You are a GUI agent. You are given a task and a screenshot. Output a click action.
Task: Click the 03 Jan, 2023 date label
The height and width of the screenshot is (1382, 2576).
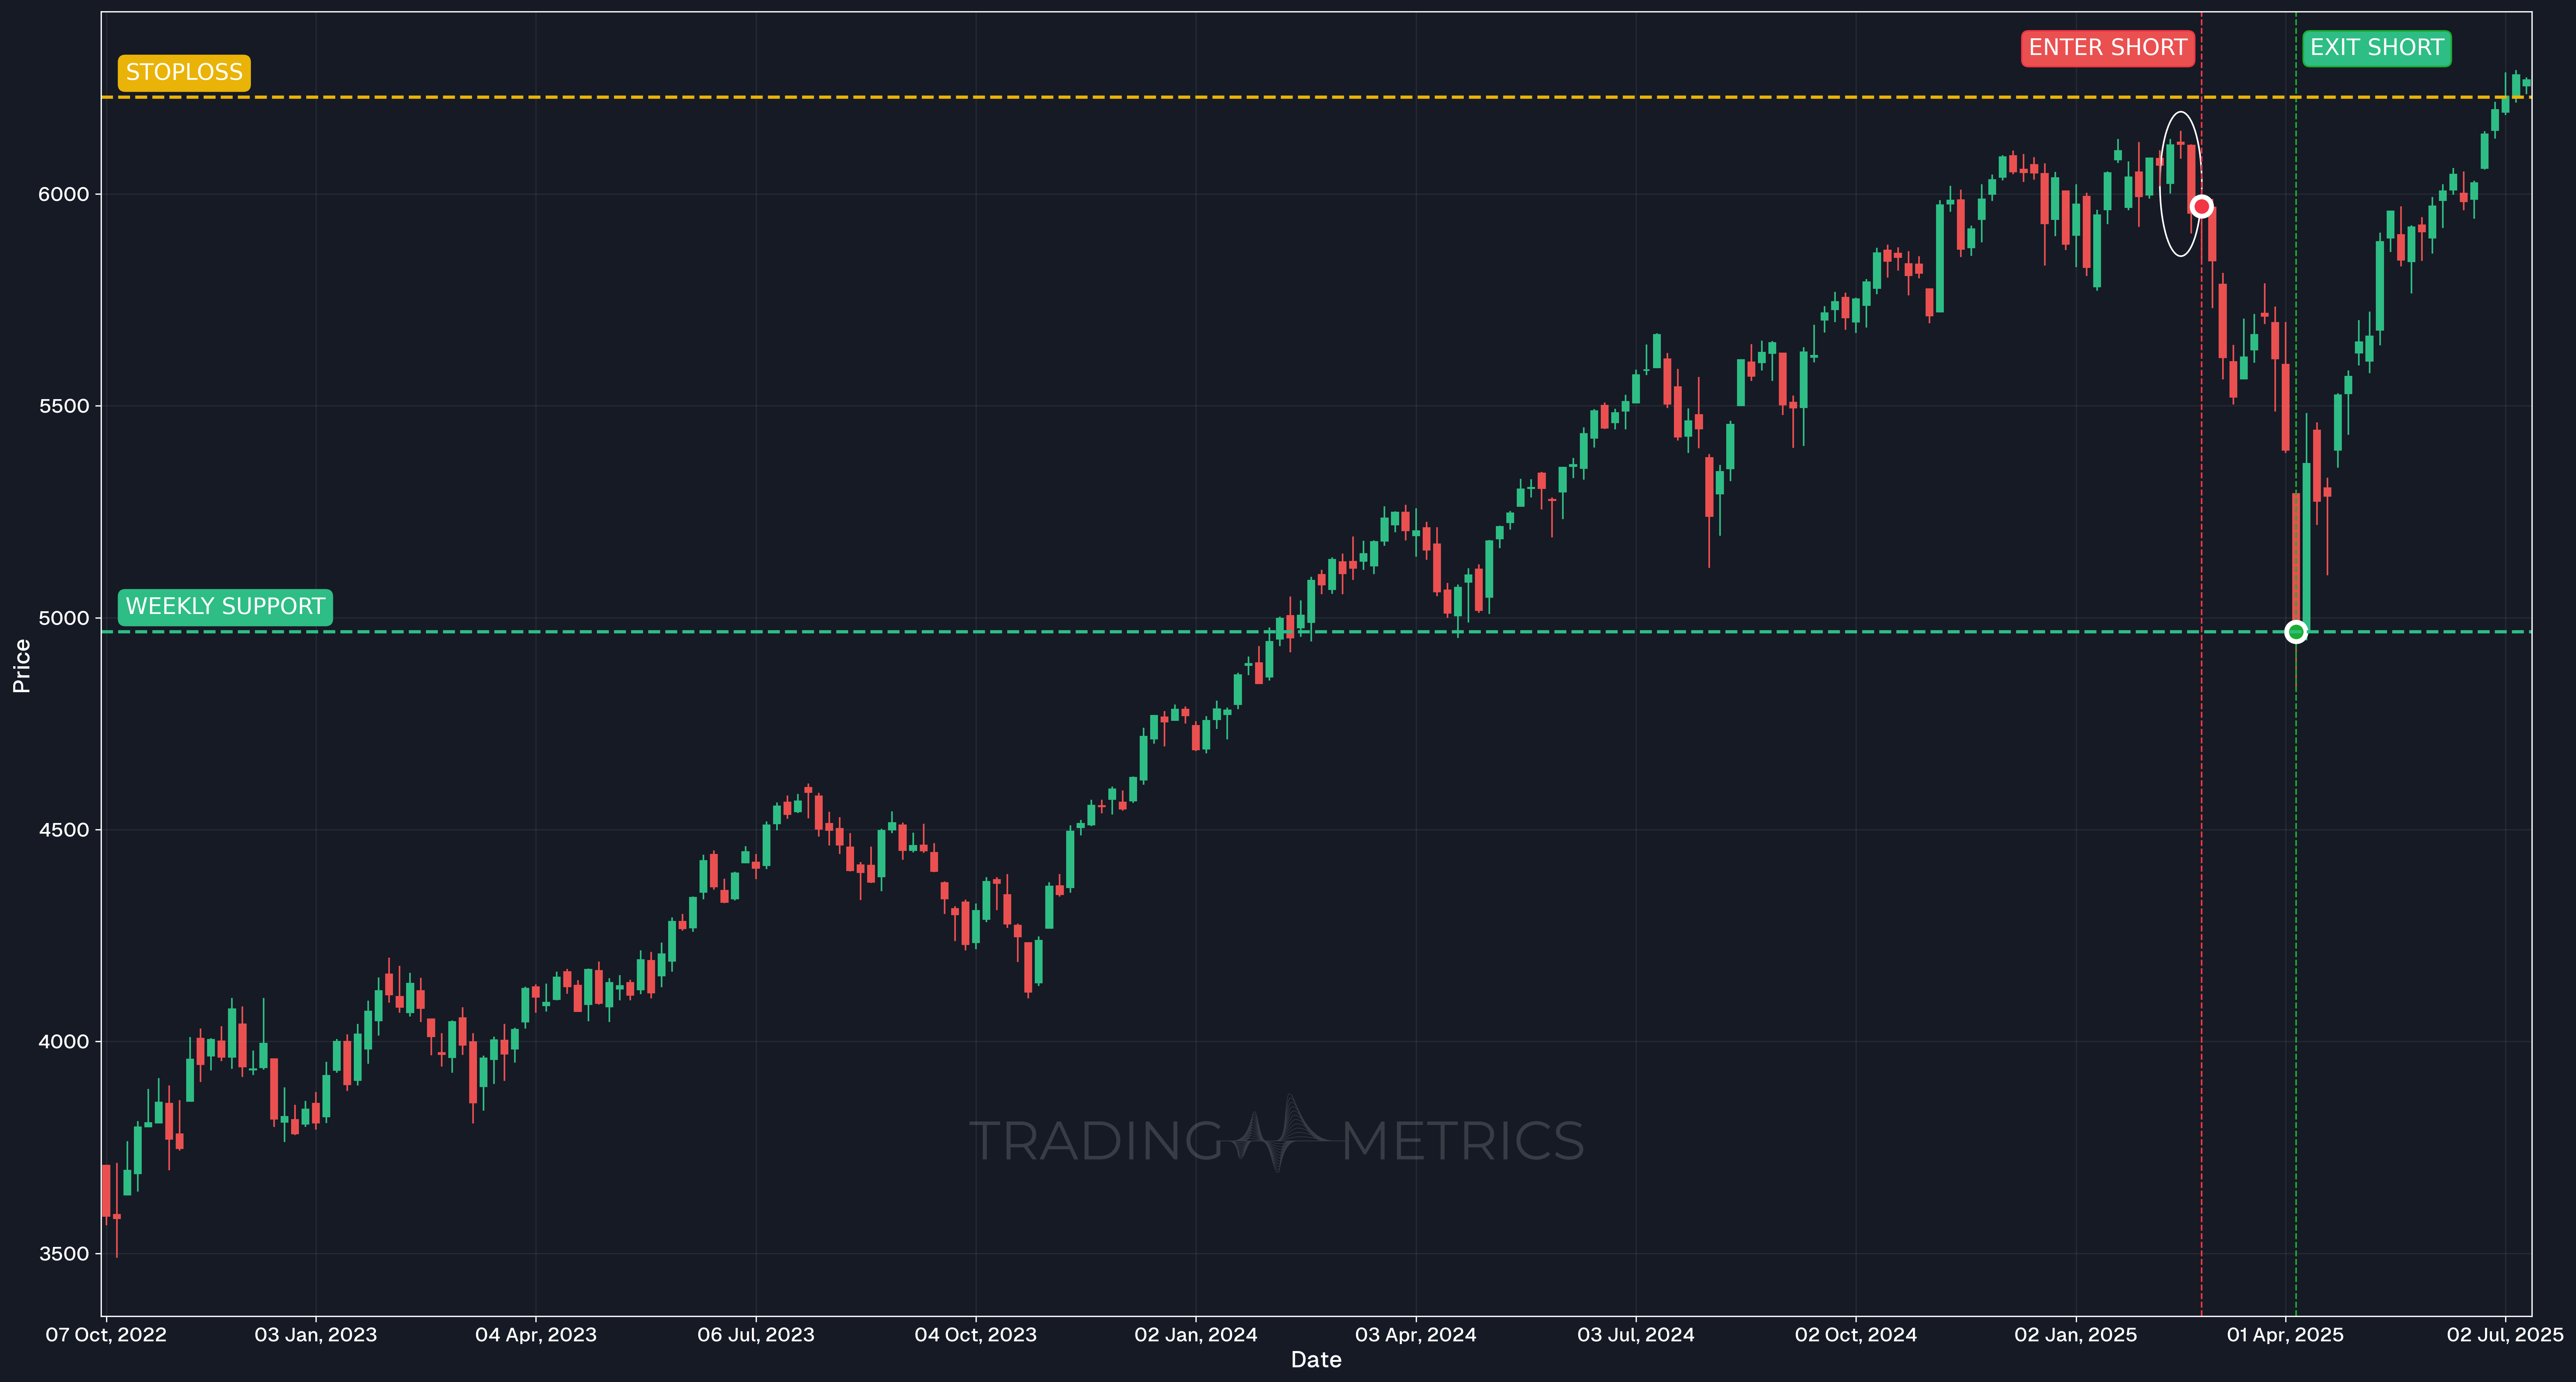pos(316,1335)
